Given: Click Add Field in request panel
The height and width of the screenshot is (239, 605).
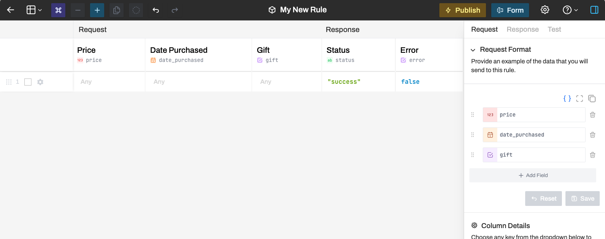Looking at the screenshot, I should (533, 175).
